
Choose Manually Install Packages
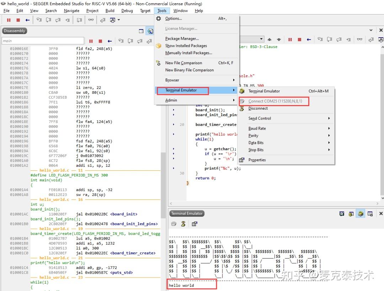click(197, 53)
